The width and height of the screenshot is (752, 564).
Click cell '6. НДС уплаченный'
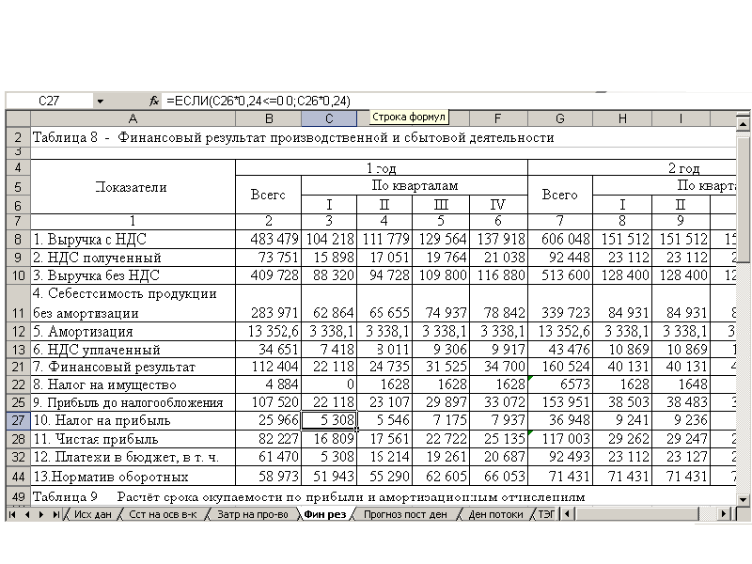click(133, 350)
